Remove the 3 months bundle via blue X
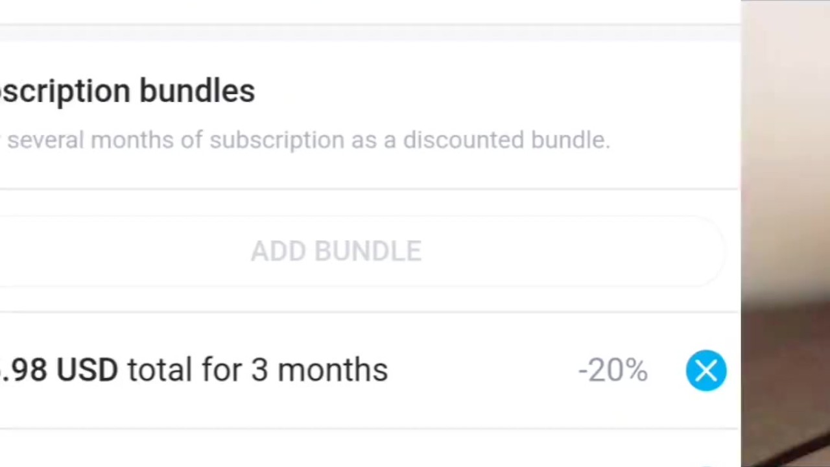830x467 pixels. (x=706, y=370)
